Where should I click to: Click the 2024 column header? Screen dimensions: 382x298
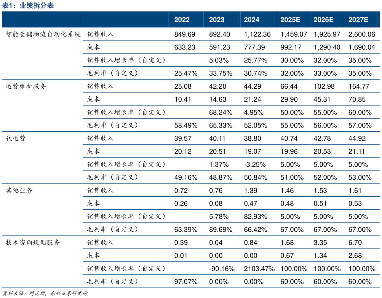[251, 20]
